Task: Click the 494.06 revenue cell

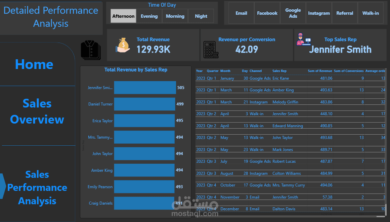Action: point(326,185)
